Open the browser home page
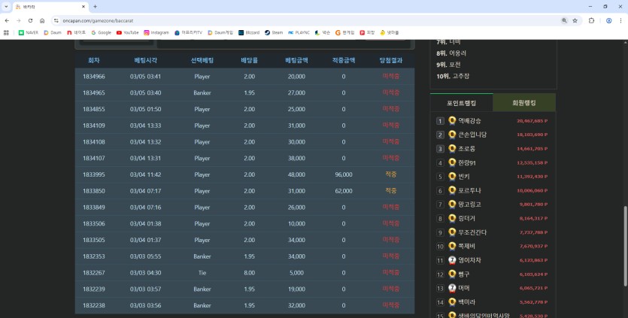The width and height of the screenshot is (628, 318). coord(41,20)
